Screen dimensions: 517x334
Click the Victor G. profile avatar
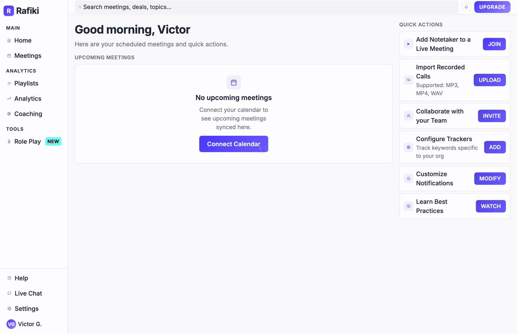tap(11, 324)
